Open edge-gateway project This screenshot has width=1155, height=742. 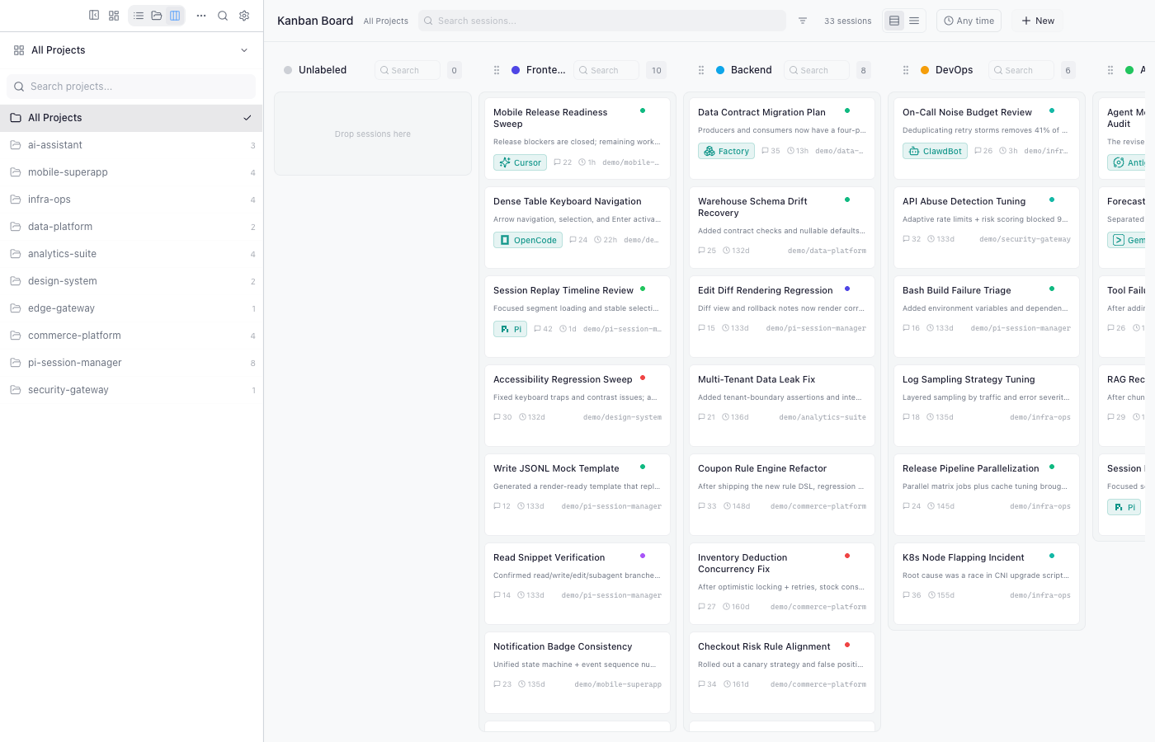click(x=131, y=308)
